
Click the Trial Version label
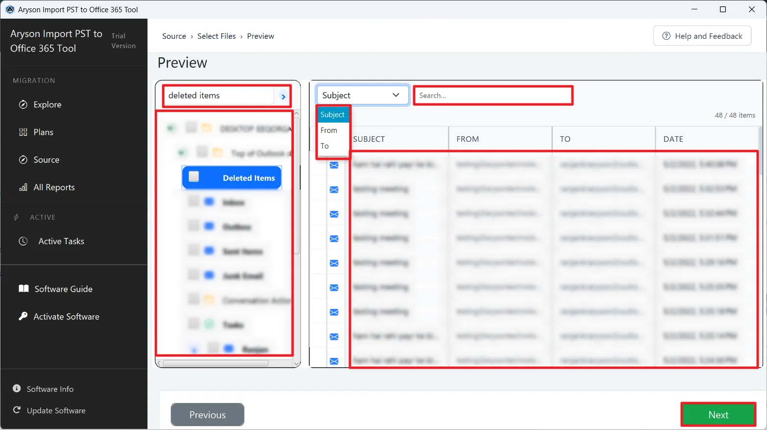pos(124,41)
